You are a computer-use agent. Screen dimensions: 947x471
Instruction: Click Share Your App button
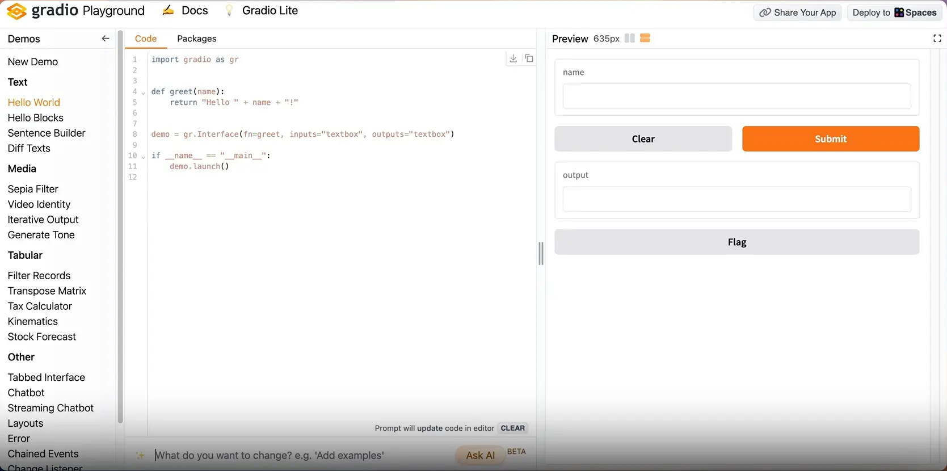tap(797, 12)
